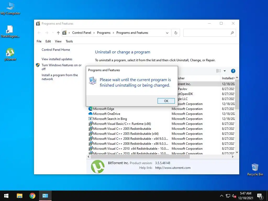The image size is (268, 201).
Task: Click Control Panel in the breadcrumb path
Action: pos(82,33)
